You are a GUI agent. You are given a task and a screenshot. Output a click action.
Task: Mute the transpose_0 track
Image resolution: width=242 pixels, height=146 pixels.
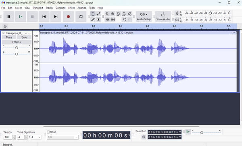[x=9, y=37]
